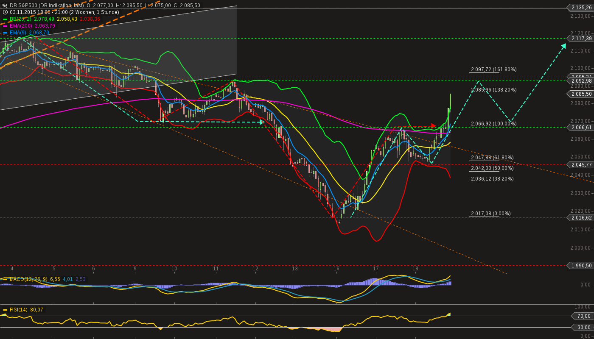The width and height of the screenshot is (594, 339).
Task: Click the 2.016,62 price level tag
Action: 580,218
